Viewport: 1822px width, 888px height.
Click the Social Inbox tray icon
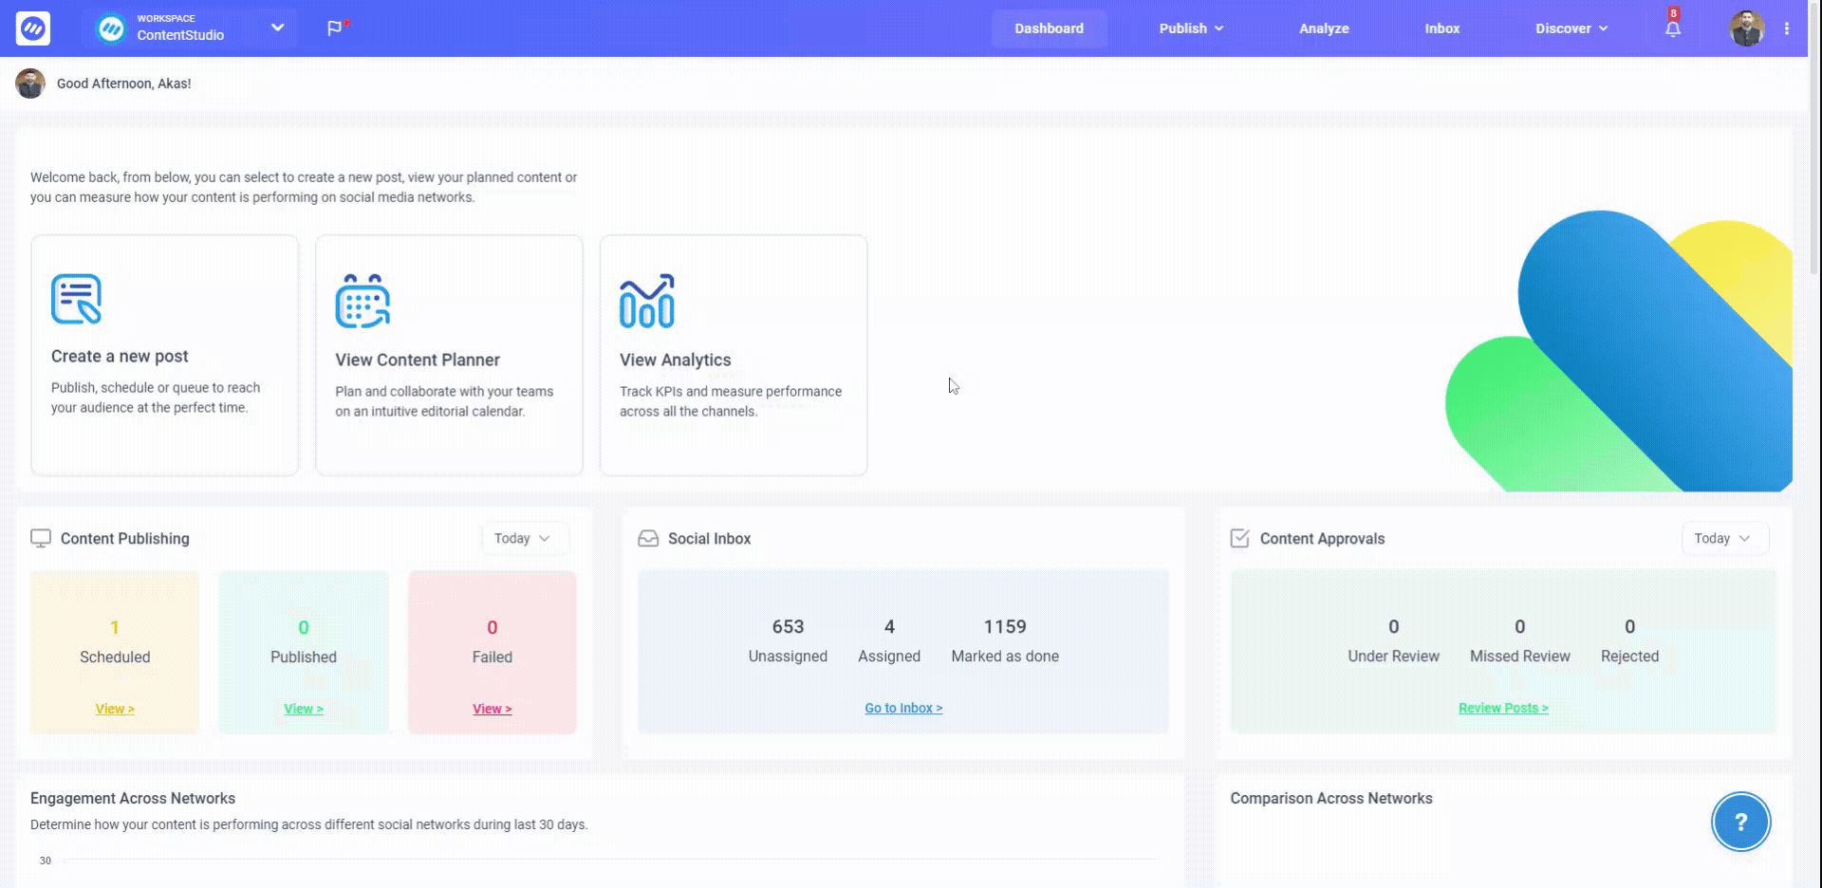(x=648, y=538)
